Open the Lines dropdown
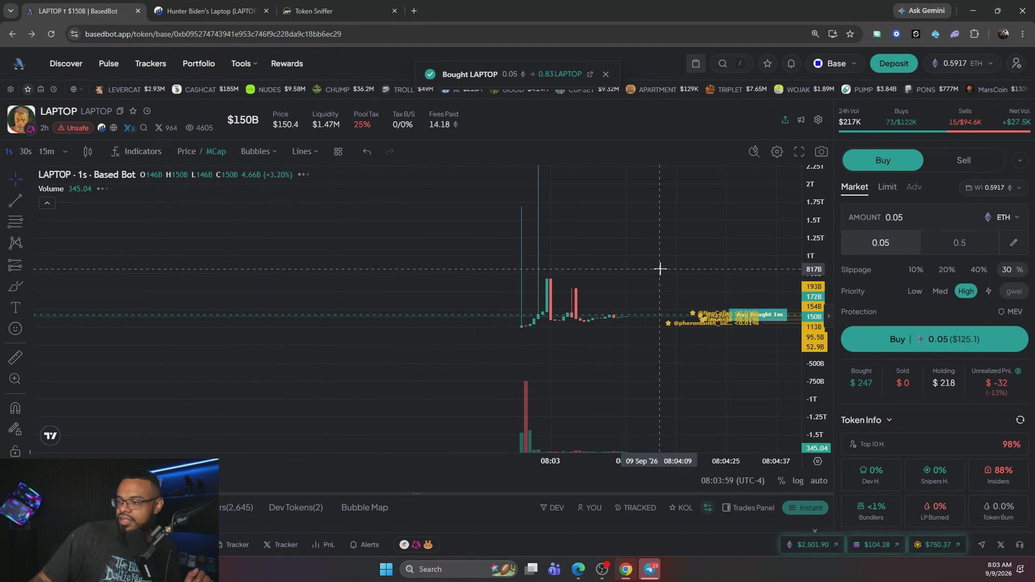This screenshot has height=582, width=1035. (x=305, y=151)
